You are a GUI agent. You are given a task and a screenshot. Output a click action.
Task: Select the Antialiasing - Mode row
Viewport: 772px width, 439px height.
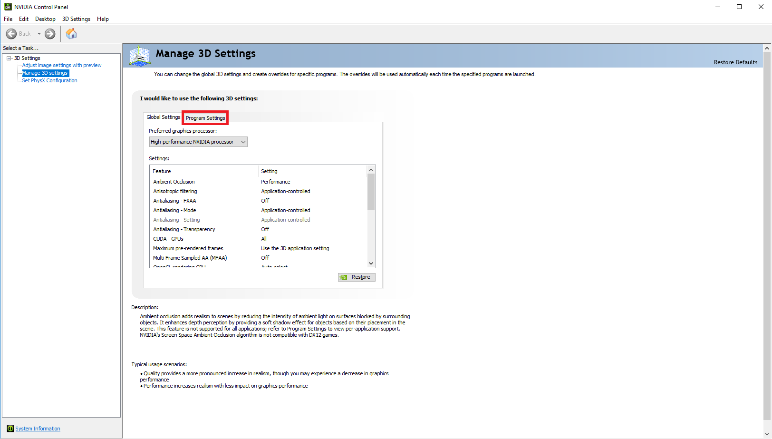pos(259,210)
